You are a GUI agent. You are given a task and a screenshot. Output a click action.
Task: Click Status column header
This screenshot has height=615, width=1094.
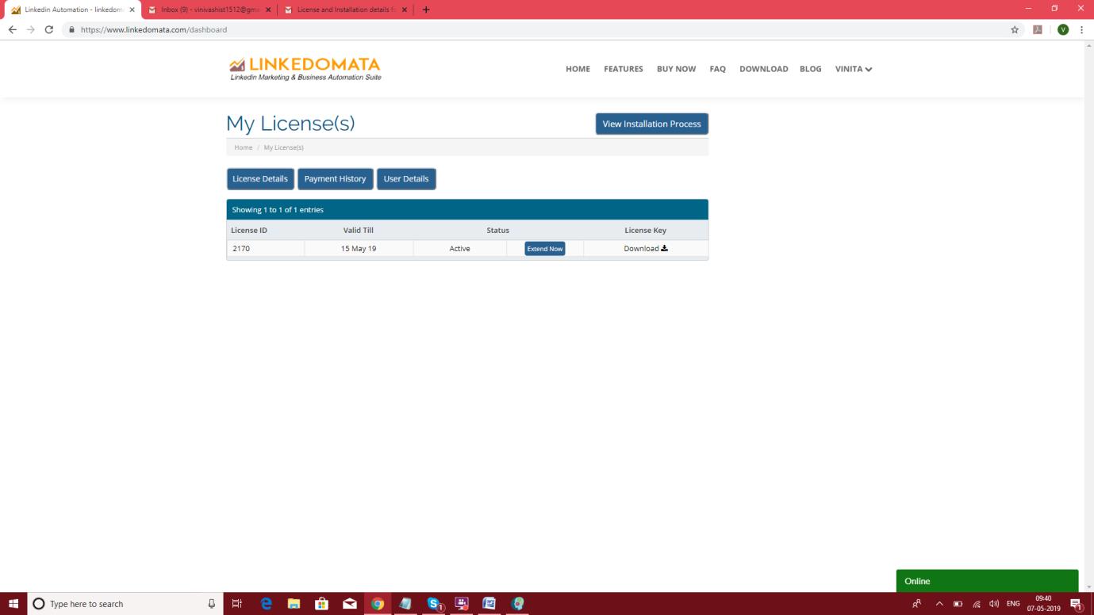[x=497, y=231]
